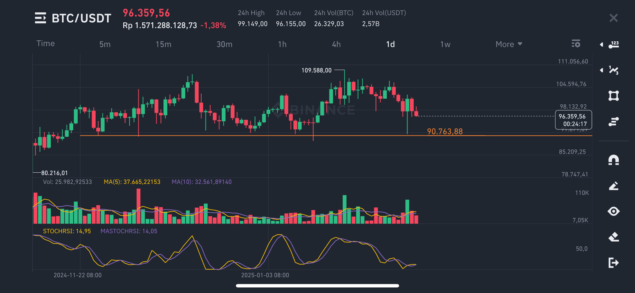This screenshot has height=293, width=635.
Task: Click the 85.209,25 price axis label
Action: point(572,152)
